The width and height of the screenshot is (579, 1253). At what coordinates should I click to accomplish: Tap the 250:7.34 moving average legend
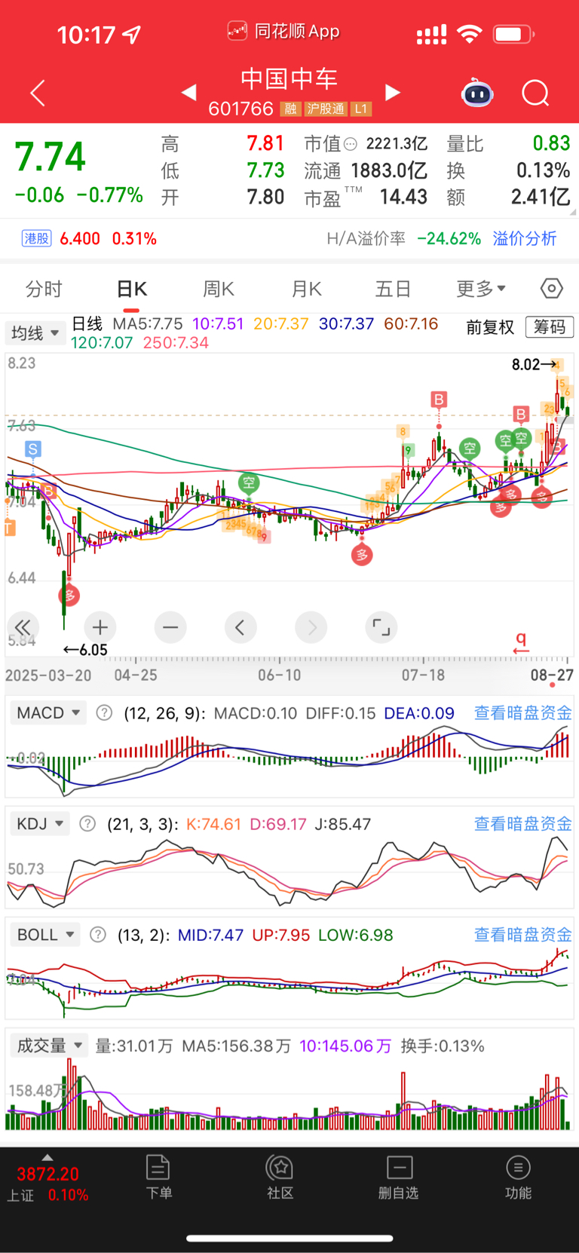pyautogui.click(x=176, y=342)
